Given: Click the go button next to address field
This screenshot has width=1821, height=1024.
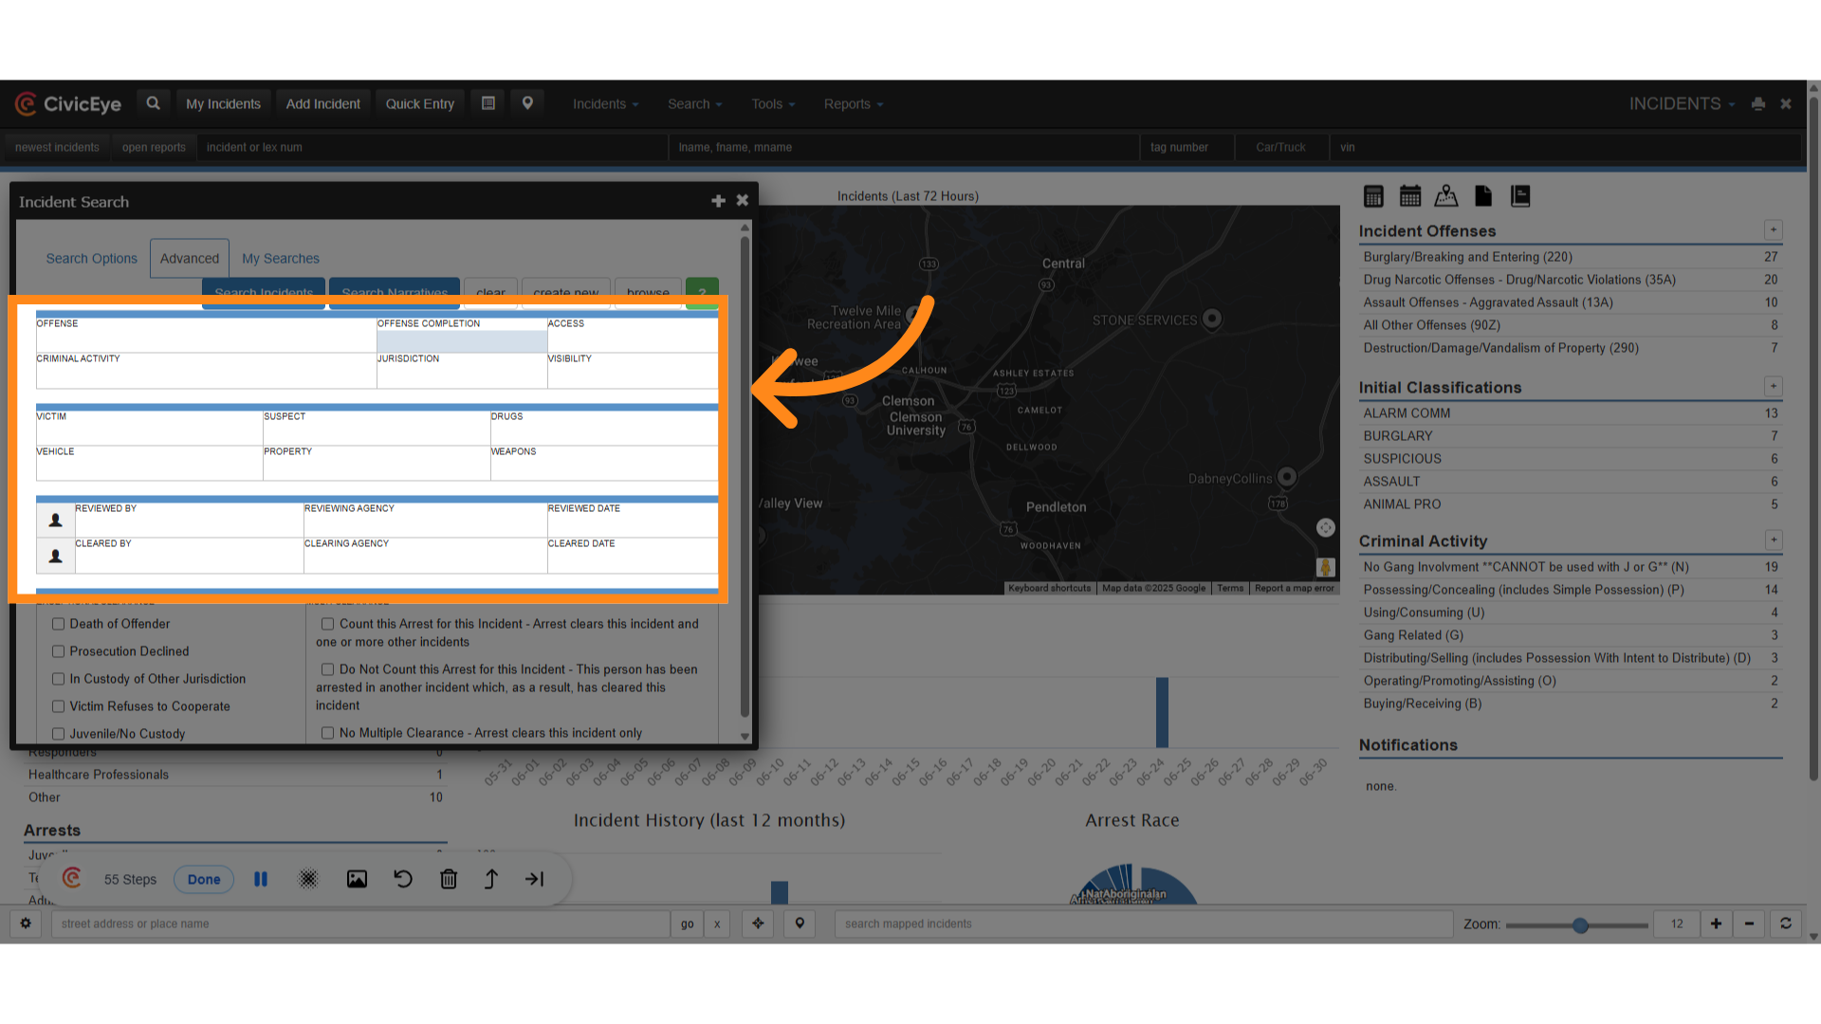Looking at the screenshot, I should [687, 923].
